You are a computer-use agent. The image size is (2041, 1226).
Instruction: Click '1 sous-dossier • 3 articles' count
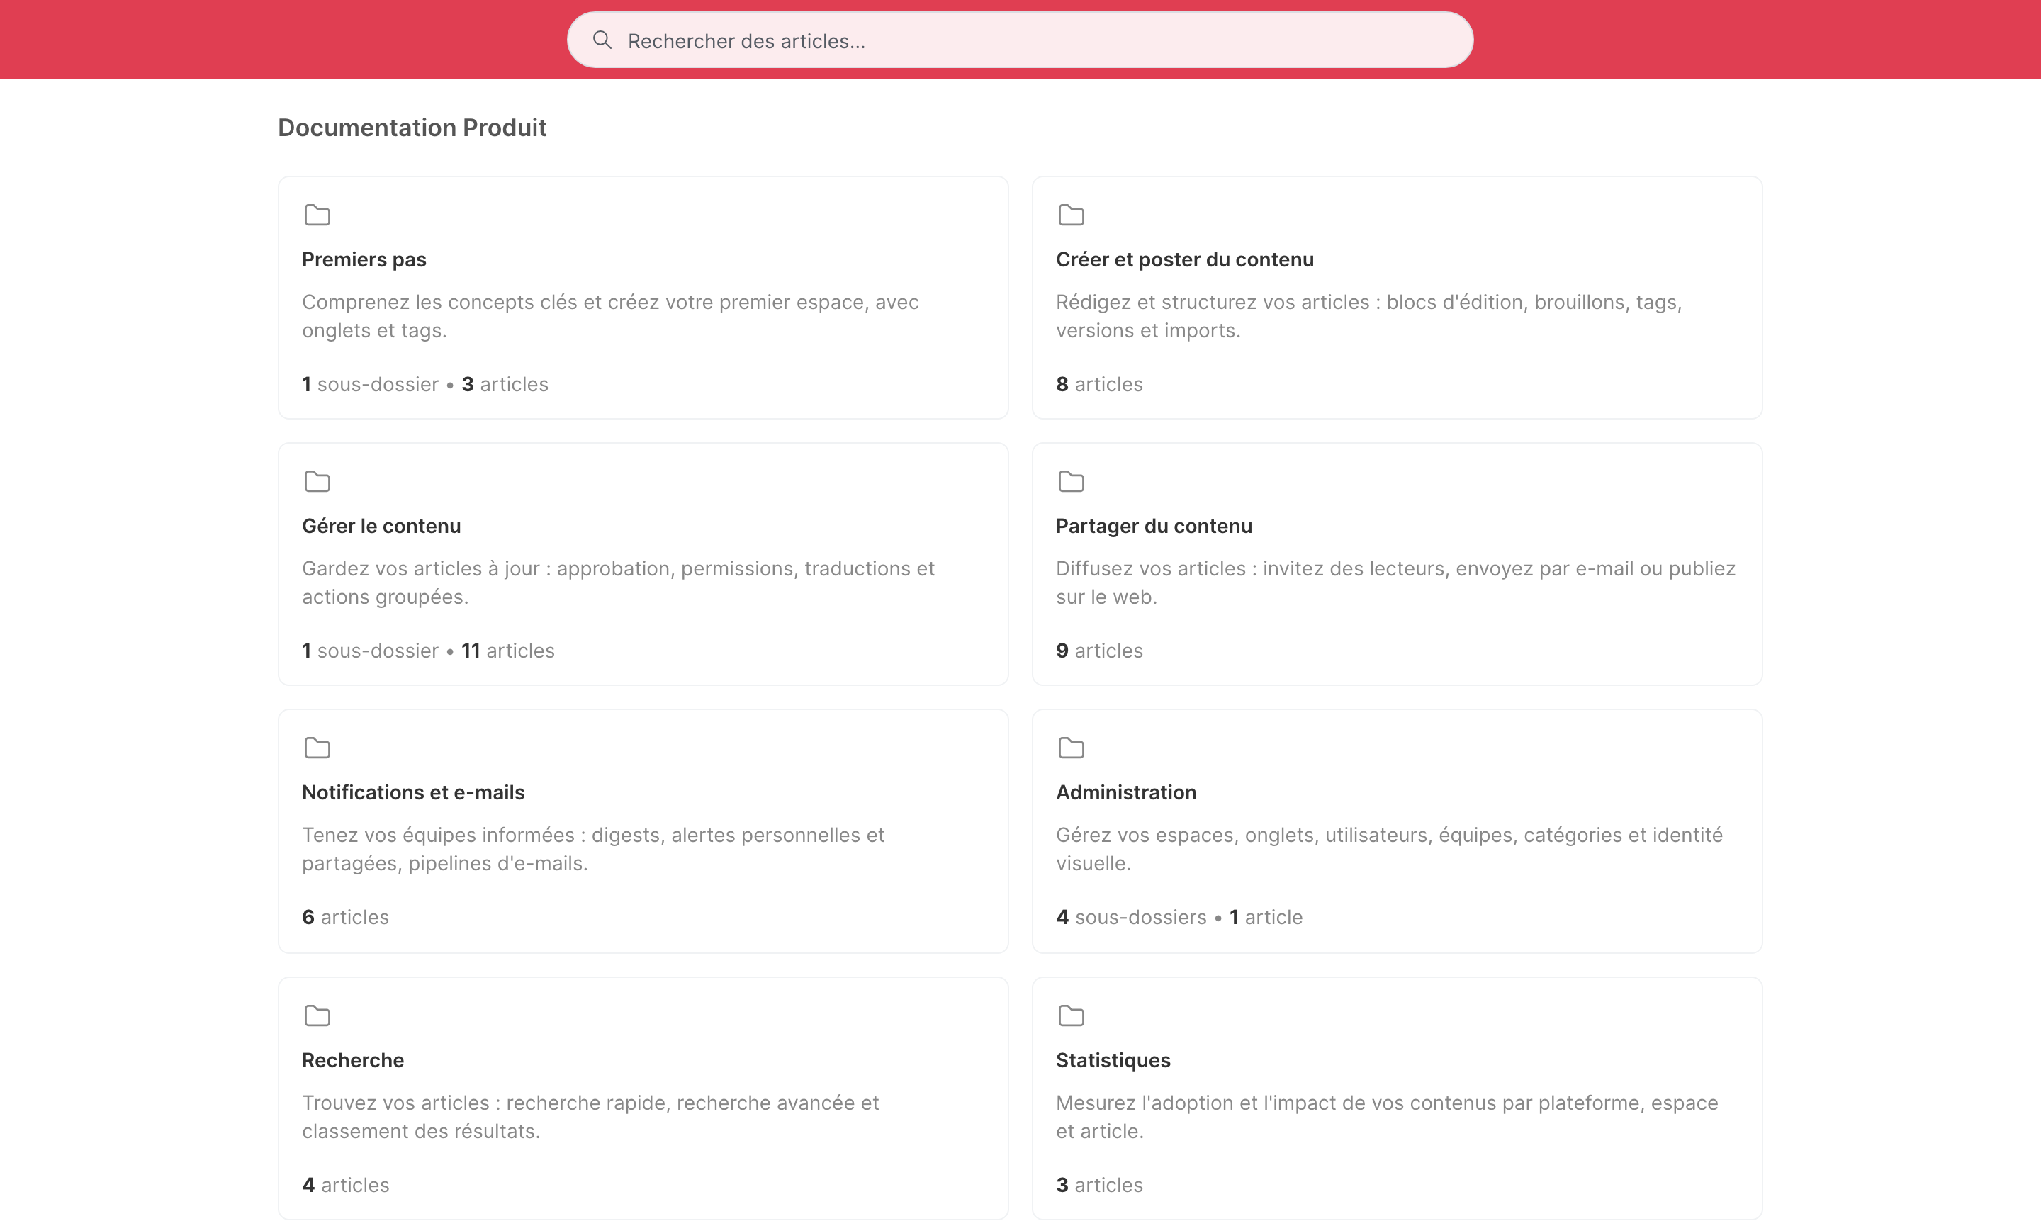(424, 385)
